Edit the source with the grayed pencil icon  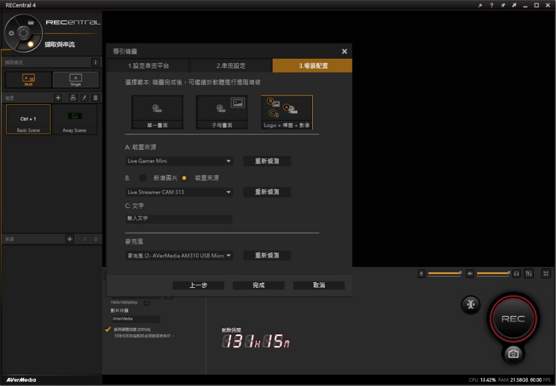(84, 239)
